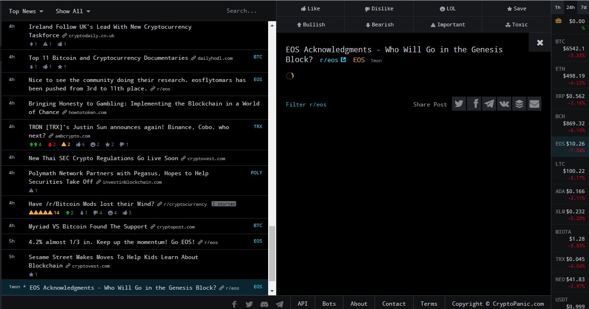Share post on Twitter
589x309 pixels.
[x=459, y=104]
